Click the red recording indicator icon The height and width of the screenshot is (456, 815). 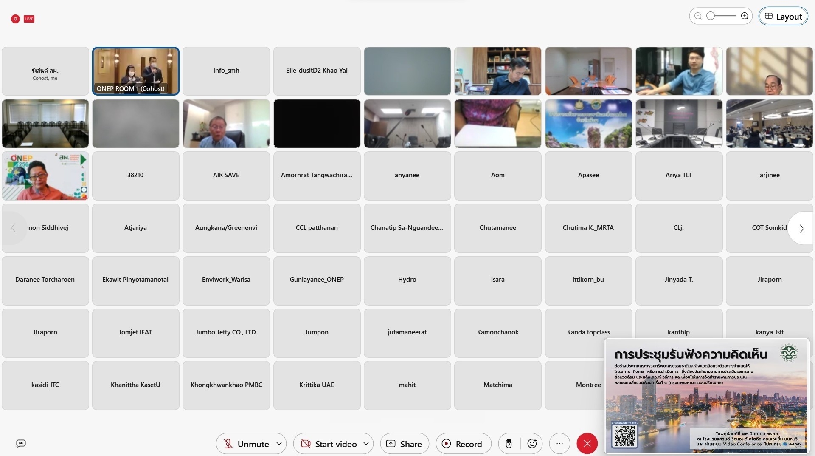pyautogui.click(x=15, y=19)
